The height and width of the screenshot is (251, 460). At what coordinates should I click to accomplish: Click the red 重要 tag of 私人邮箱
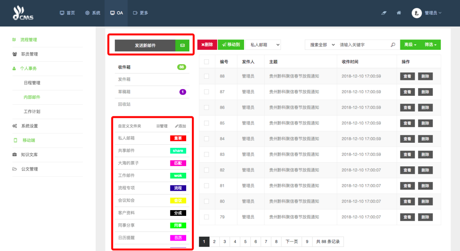[178, 138]
